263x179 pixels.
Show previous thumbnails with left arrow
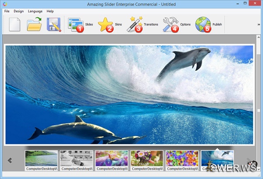click(10, 161)
